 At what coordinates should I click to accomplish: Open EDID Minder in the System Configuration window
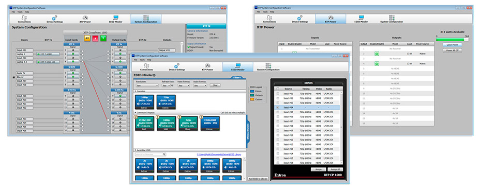click(x=116, y=19)
